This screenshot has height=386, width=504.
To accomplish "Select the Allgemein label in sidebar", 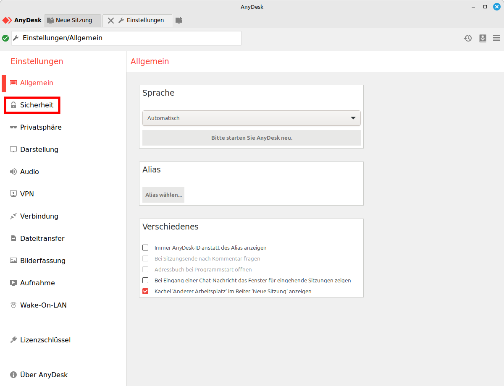I will tap(37, 83).
